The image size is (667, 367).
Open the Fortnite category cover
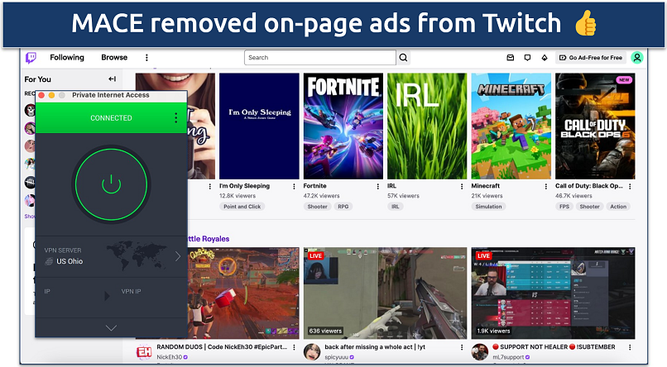(x=343, y=126)
